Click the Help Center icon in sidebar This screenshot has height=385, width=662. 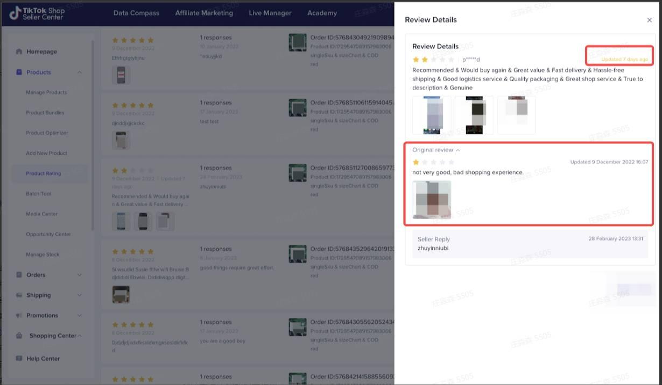(x=19, y=358)
